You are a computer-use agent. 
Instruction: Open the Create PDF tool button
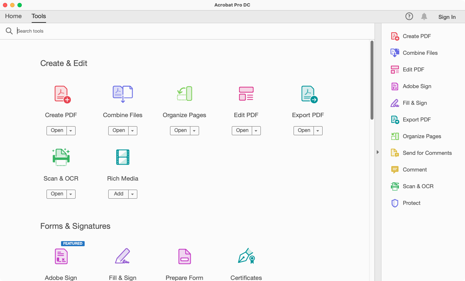(57, 131)
